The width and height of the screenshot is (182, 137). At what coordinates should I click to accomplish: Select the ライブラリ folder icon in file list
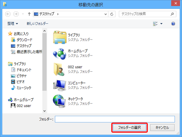tap(60, 37)
